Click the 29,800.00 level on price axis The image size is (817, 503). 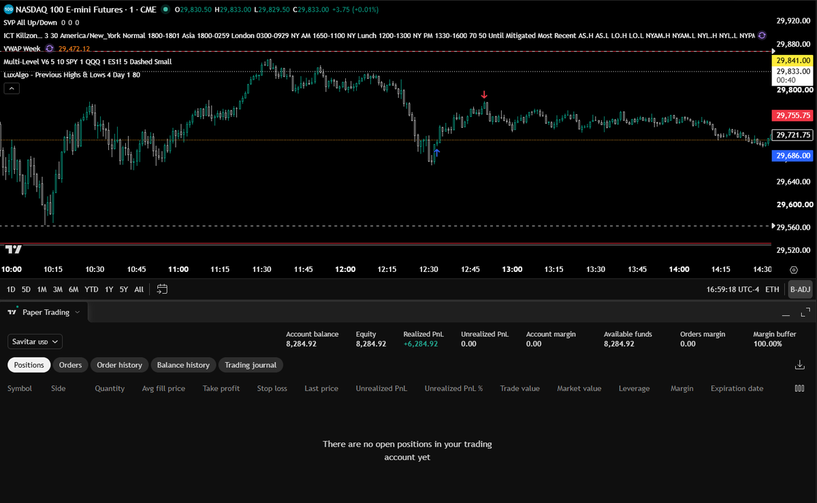click(x=794, y=90)
